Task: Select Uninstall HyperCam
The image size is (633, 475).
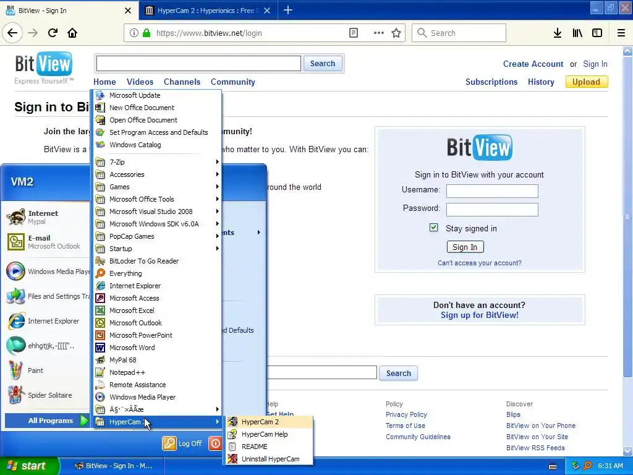Action: 268,459
